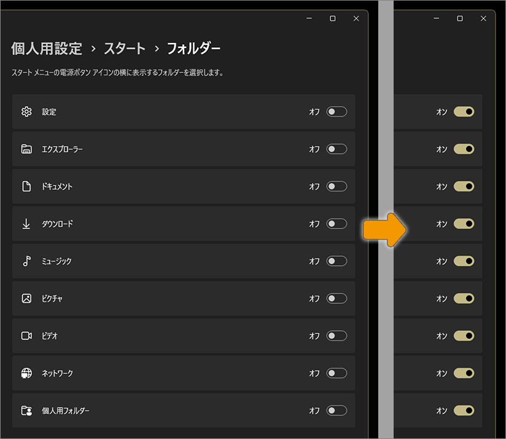Click the 設定 row label

coord(49,112)
